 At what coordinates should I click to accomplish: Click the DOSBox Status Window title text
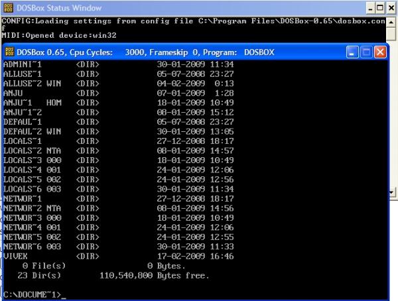pyautogui.click(x=59, y=8)
